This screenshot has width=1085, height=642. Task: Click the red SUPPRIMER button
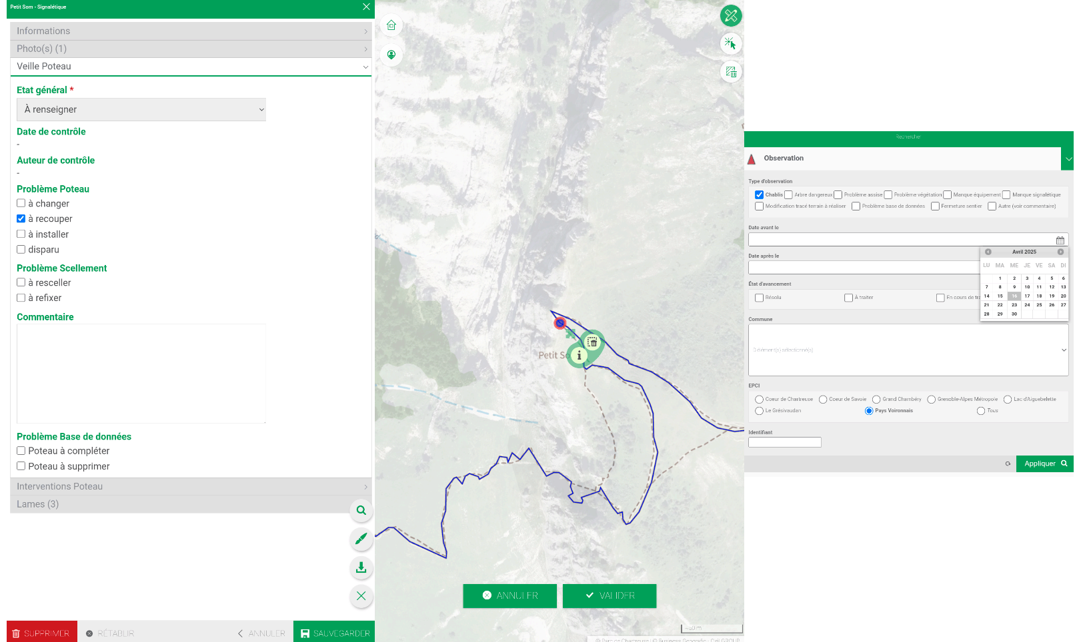[42, 632]
